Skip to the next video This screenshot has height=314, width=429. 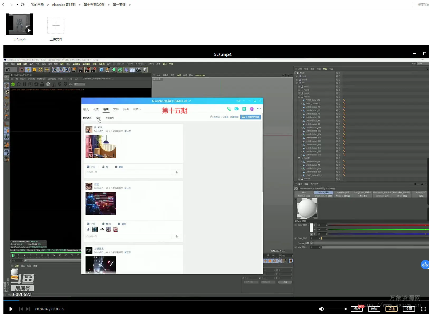(x=28, y=309)
